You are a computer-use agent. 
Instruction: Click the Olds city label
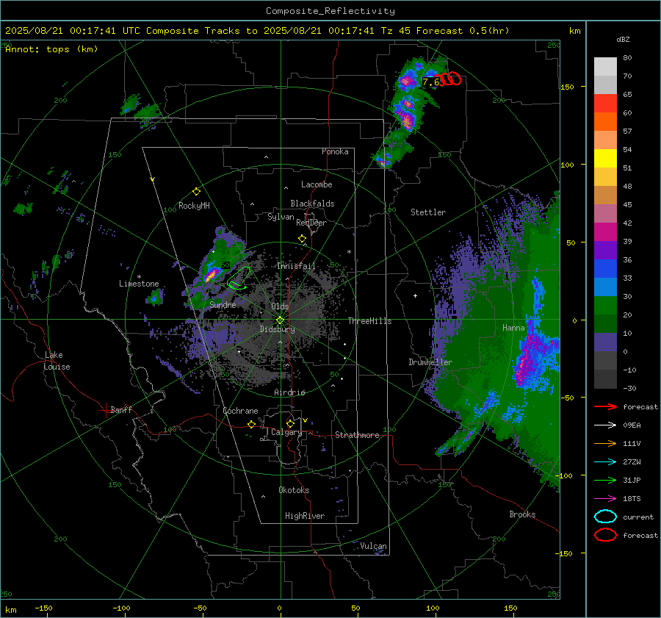pos(280,306)
